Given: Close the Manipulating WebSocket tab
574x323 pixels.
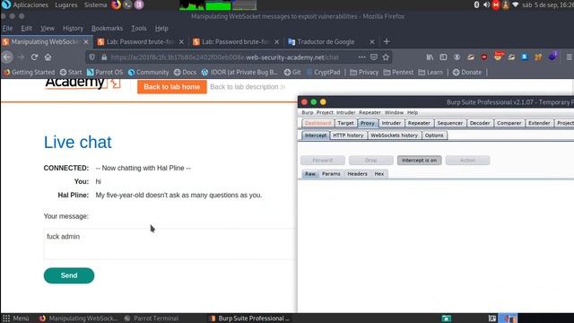Looking at the screenshot, I should tap(86, 42).
